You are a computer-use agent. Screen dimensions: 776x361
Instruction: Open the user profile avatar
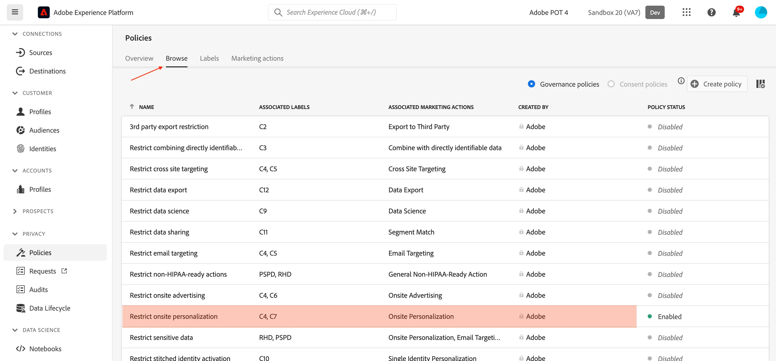coord(761,12)
